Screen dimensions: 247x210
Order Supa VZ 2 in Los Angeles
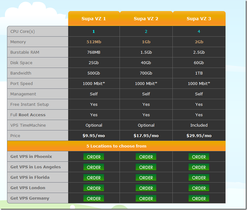tap(146, 167)
